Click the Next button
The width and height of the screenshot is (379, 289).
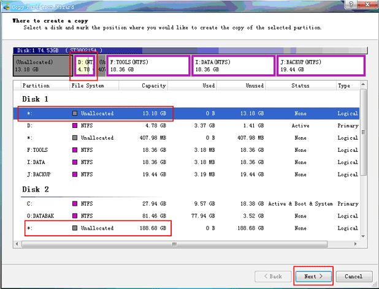tap(313, 277)
